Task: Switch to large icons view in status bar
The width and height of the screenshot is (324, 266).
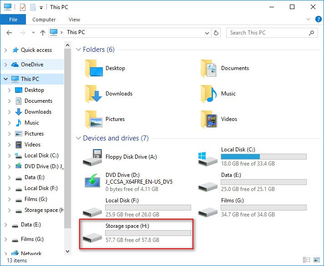Action: coord(317,260)
